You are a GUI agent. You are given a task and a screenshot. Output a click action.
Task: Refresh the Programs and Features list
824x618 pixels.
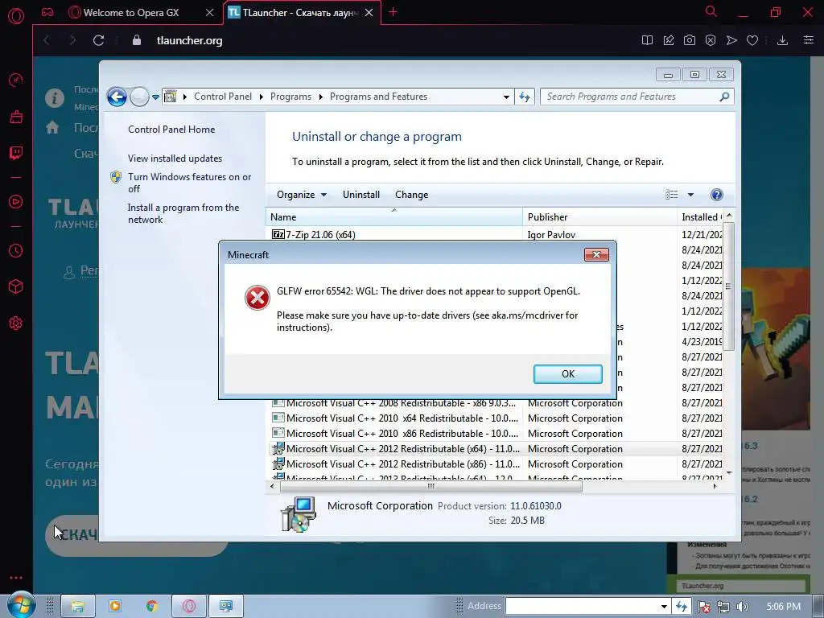[x=525, y=97]
